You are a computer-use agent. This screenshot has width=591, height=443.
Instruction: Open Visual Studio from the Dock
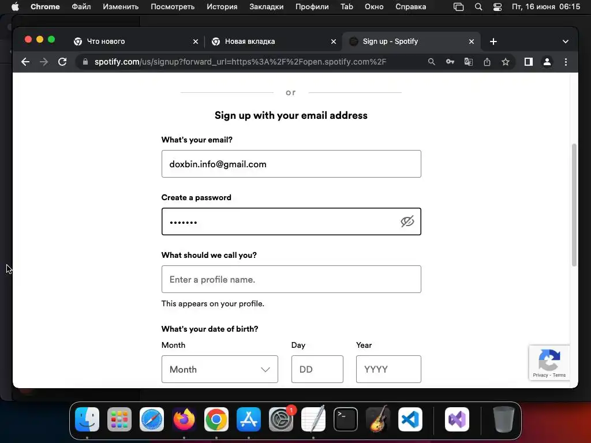457,419
